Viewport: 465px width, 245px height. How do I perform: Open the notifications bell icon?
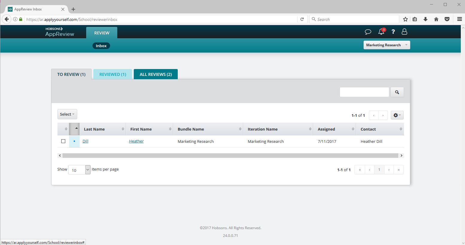click(x=381, y=32)
